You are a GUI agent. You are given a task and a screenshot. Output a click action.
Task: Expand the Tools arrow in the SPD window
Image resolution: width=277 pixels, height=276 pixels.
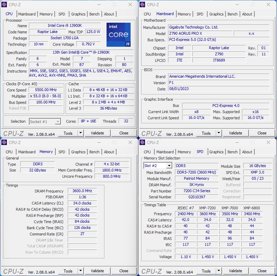tap(219, 271)
